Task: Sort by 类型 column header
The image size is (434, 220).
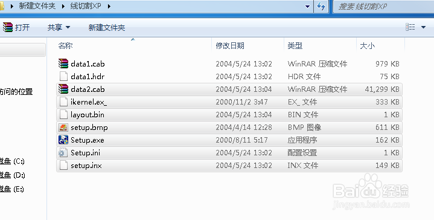Action: 295,46
